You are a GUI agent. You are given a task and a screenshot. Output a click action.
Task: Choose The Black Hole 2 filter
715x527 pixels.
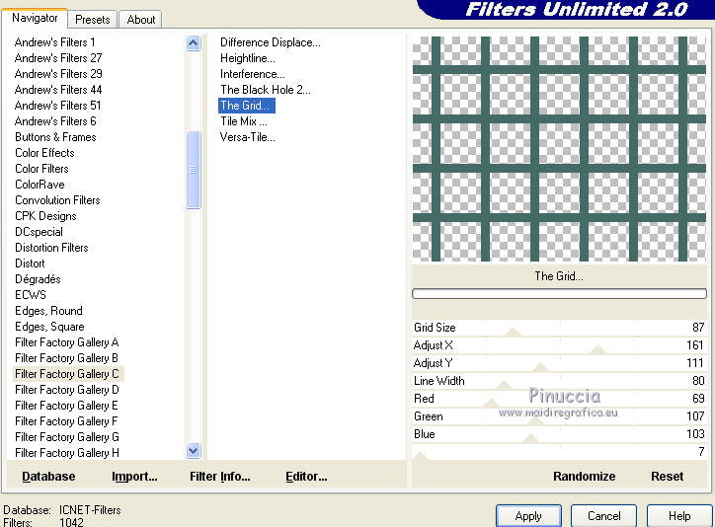click(x=266, y=90)
